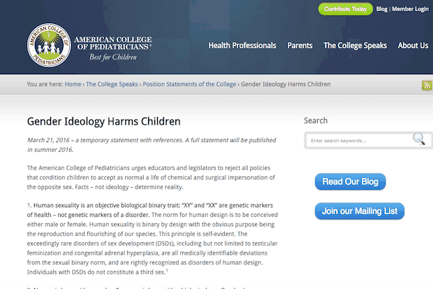Open the About Us menu
This screenshot has height=289, width=433.
pyautogui.click(x=413, y=45)
